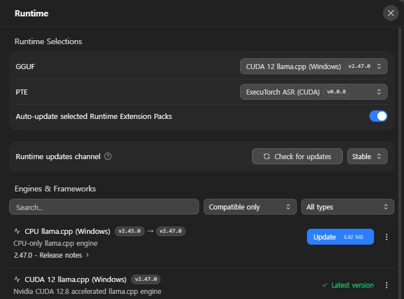
Task: Click the Latest version status label
Action: (x=348, y=285)
